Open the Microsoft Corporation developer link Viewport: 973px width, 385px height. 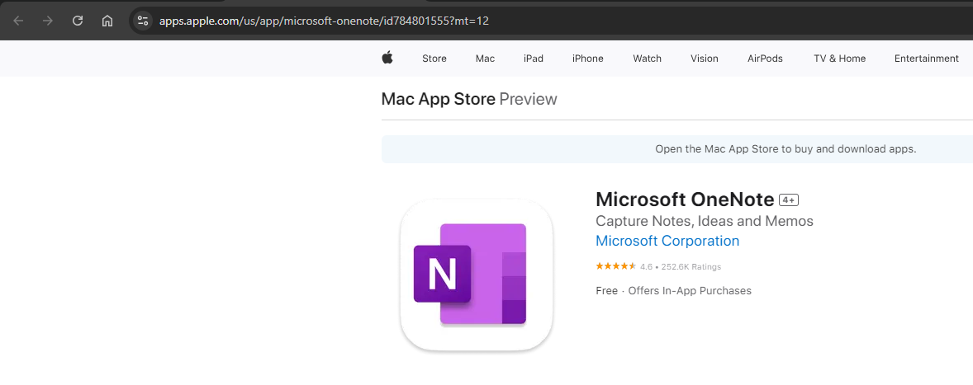[x=667, y=241]
